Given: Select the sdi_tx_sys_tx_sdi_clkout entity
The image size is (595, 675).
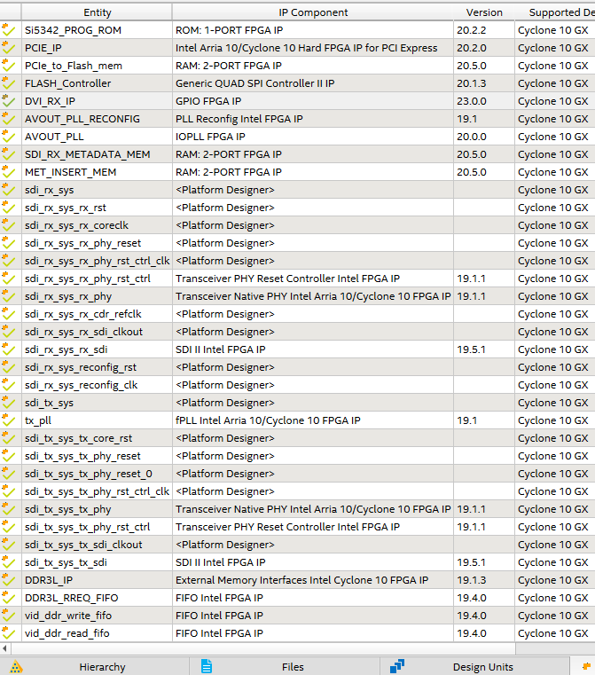Looking at the screenshot, I should tap(83, 545).
